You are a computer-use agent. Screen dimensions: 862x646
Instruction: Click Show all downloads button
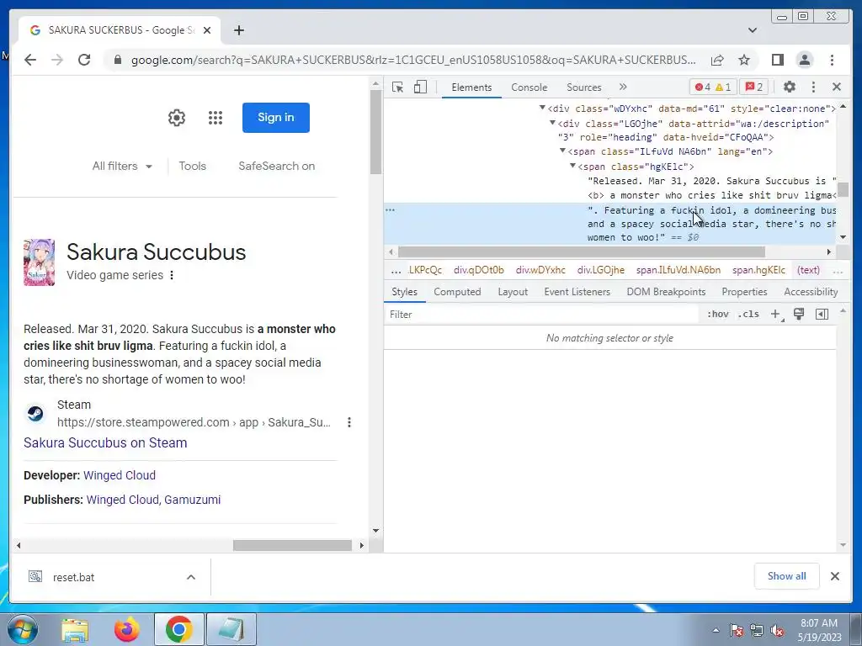point(787,576)
